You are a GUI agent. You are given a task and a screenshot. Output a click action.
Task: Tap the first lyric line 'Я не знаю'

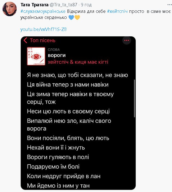(78, 75)
